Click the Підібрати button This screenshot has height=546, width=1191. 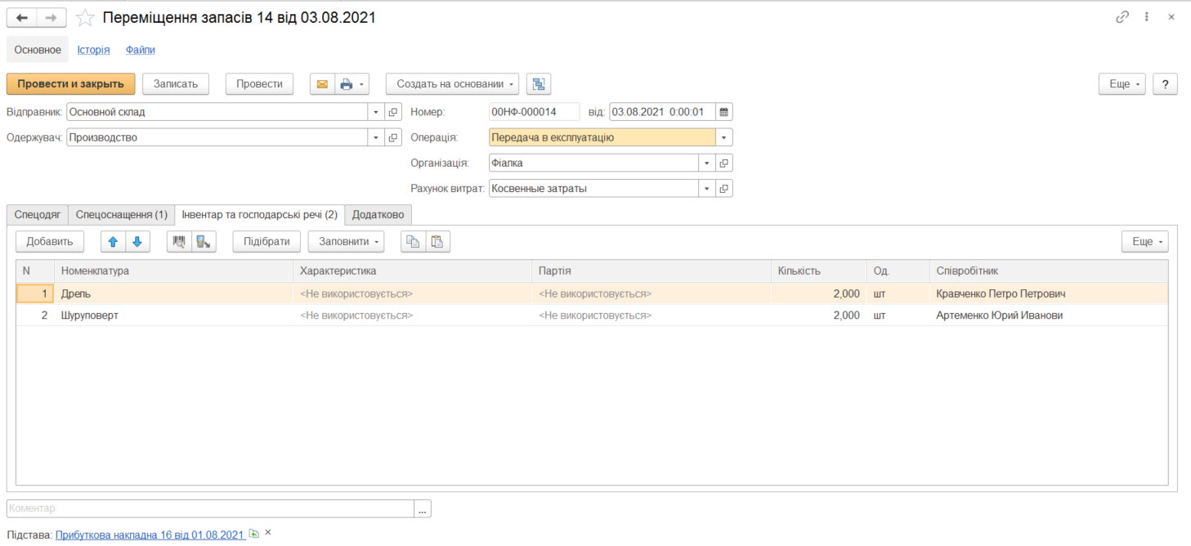point(266,242)
